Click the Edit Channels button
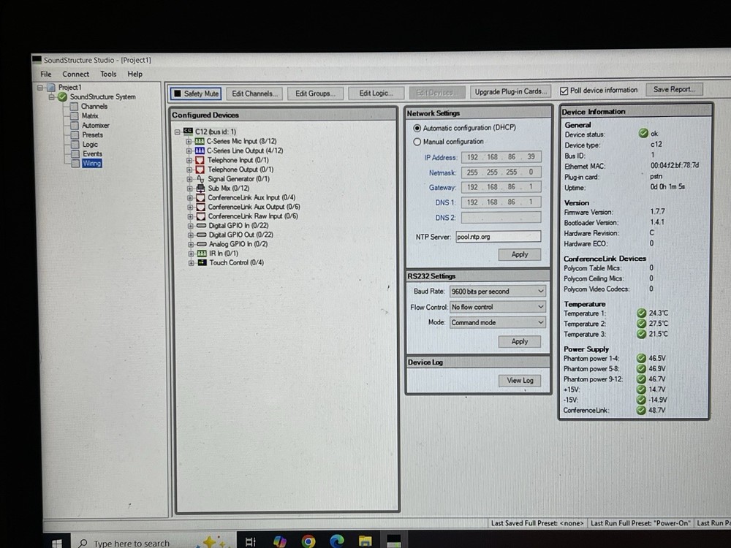 (x=254, y=94)
